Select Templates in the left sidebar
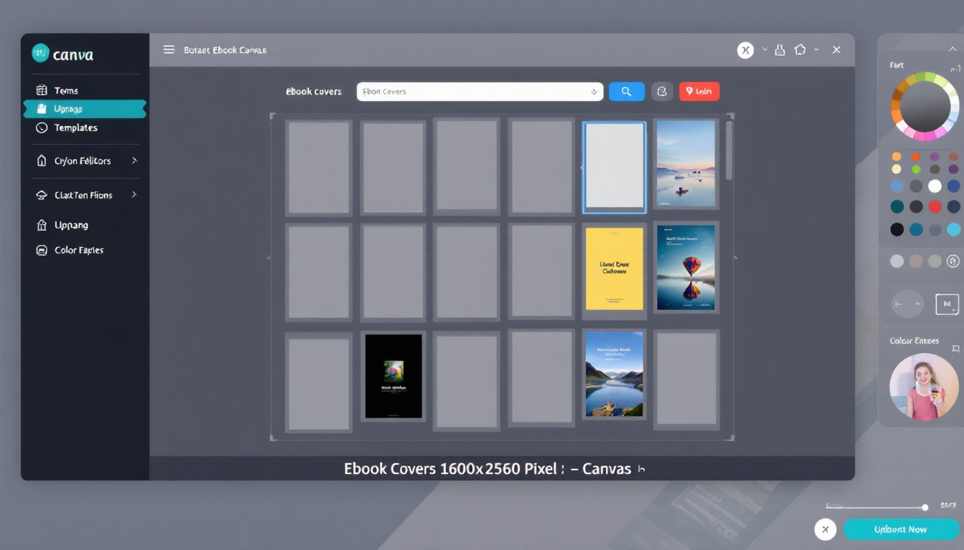Viewport: 964px width, 550px height. click(75, 128)
